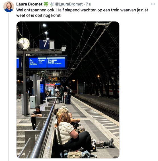This screenshot has width=158, height=161.
Task: Click the man sitting on the stairs
Action: click(x=36, y=117)
